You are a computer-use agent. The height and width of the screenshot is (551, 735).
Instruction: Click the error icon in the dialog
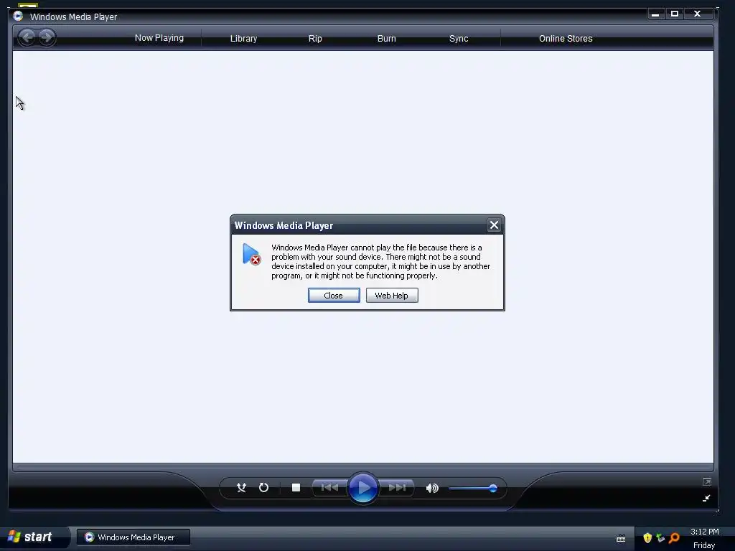pyautogui.click(x=252, y=255)
